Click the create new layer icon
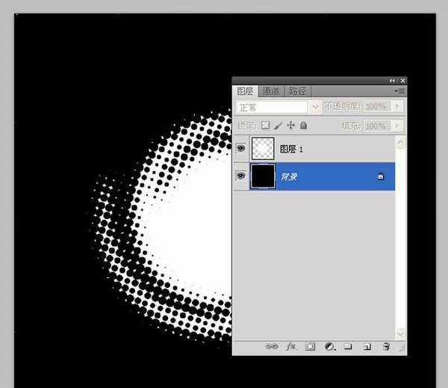448x388 pixels. coord(367,347)
